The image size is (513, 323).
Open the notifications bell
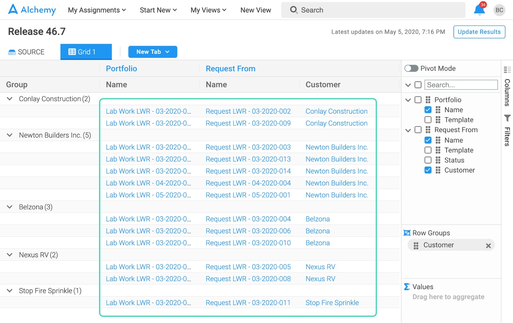click(x=479, y=10)
